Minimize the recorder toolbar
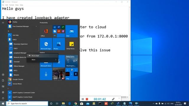Viewport: 189px width, 106px height. point(119,98)
